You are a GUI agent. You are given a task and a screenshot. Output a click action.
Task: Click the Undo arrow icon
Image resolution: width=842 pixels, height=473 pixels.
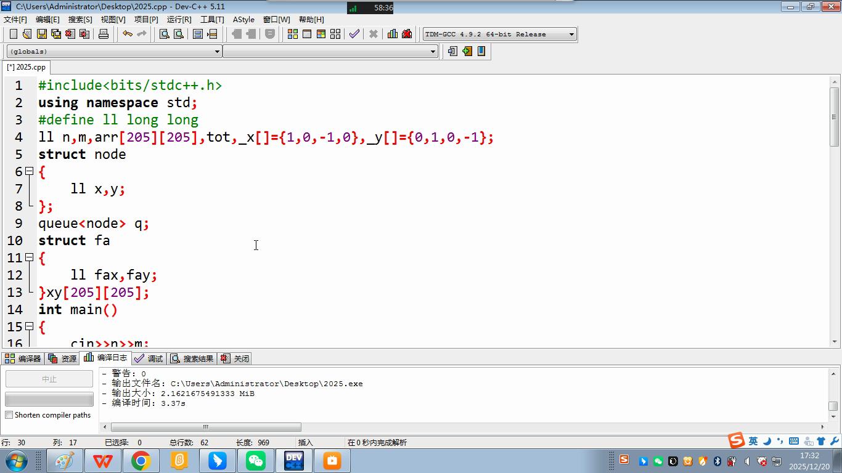click(127, 34)
